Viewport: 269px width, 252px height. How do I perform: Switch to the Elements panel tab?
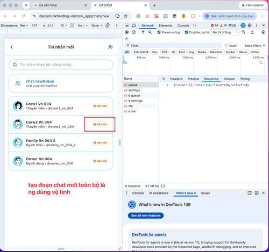coord(166,25)
